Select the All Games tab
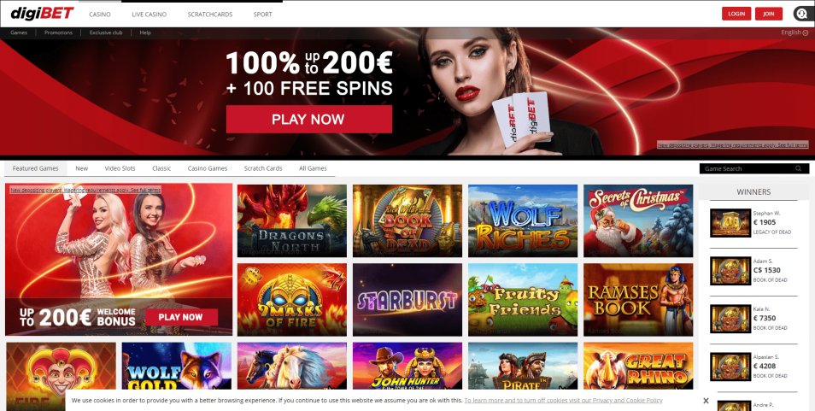This screenshot has width=815, height=411. tap(313, 168)
